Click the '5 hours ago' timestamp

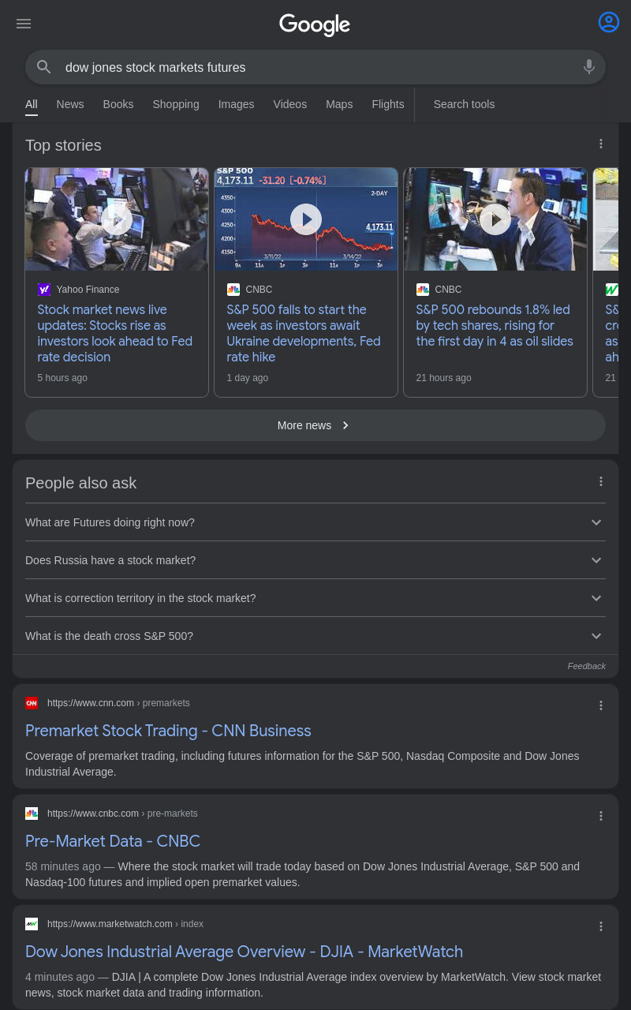pos(62,378)
